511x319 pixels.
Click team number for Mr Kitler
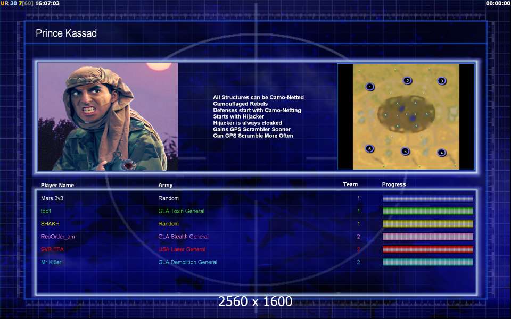pos(358,262)
